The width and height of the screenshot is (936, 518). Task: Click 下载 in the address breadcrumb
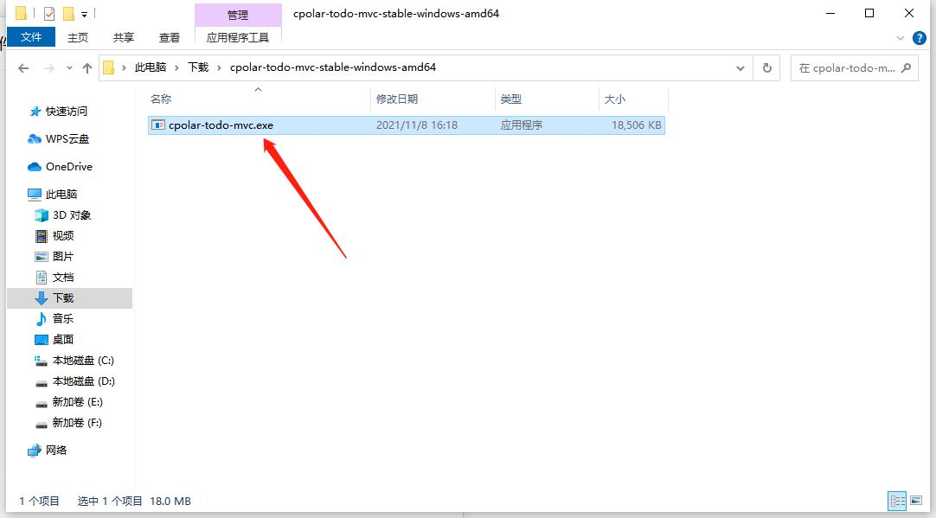tap(198, 67)
